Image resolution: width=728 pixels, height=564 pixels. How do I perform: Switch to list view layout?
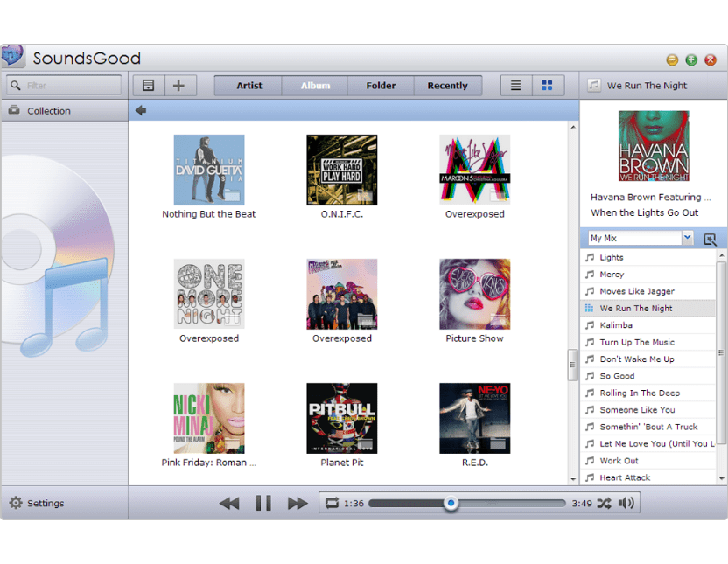tap(516, 86)
